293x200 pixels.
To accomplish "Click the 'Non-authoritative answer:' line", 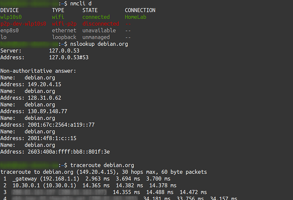I will [x=38, y=71].
